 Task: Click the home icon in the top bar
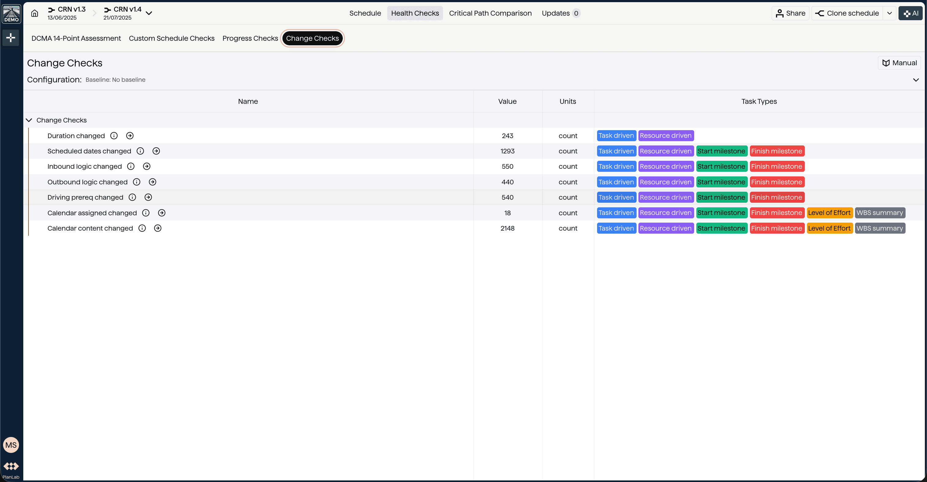(x=34, y=13)
